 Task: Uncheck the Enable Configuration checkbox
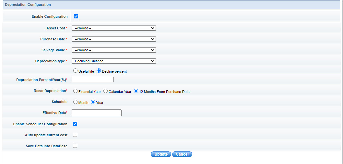(76, 16)
